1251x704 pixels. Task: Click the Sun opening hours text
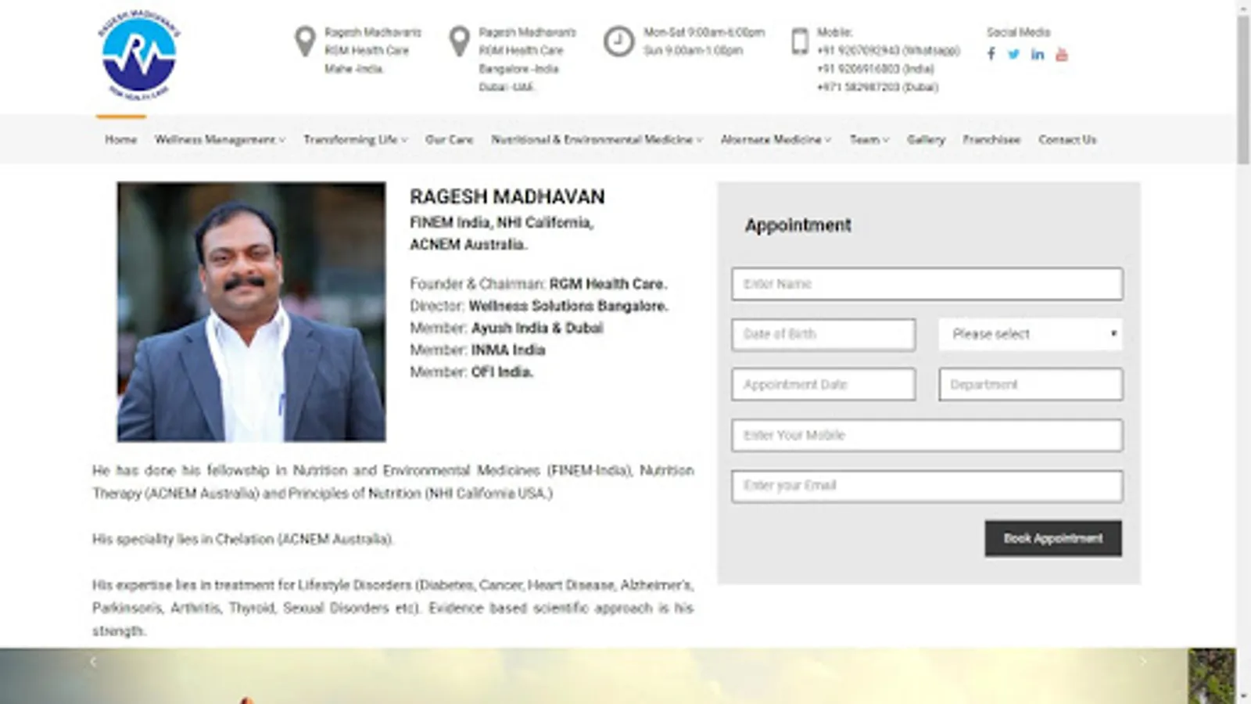point(693,50)
